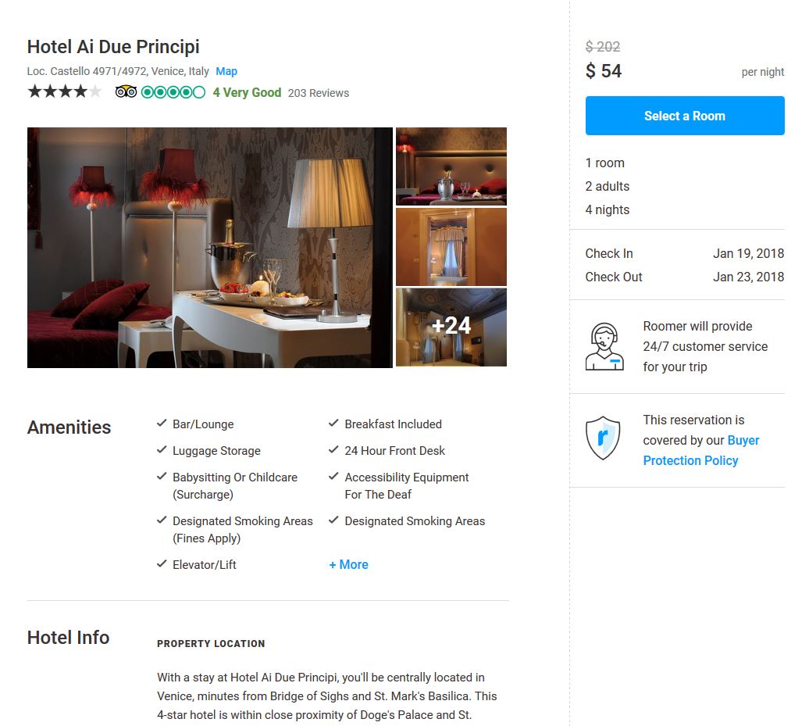The width and height of the screenshot is (809, 726).
Task: Open the curtained doorway thumbnail photo
Action: coord(451,247)
